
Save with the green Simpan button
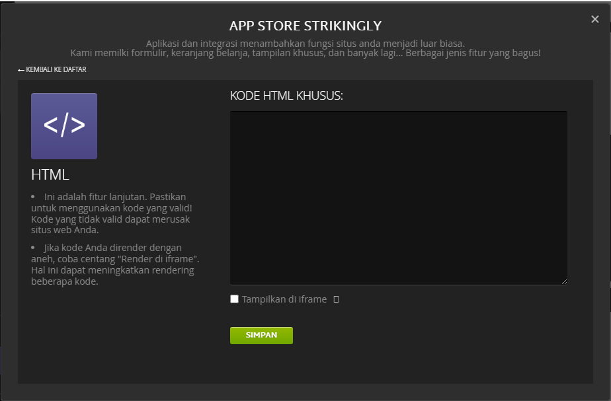[261, 335]
